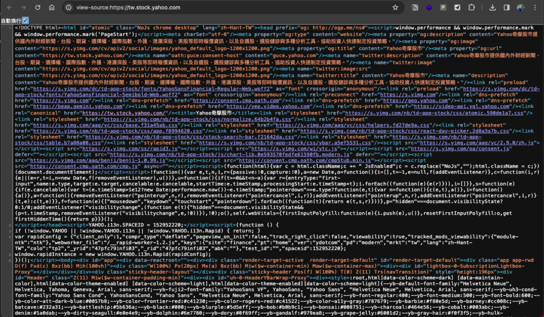Follow the canonical tw.stock.yahoo.com link
Image resolution: width=544 pixels, height=317 pixels.
[x=123, y=113]
